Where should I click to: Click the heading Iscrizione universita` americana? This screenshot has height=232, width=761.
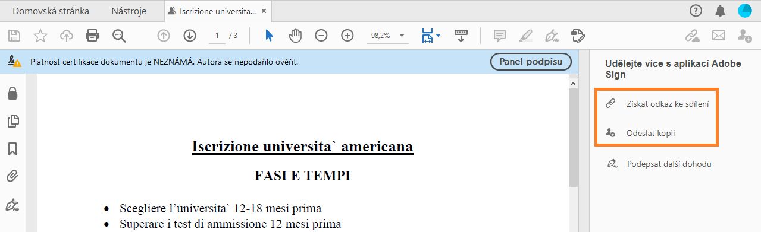[x=302, y=147]
